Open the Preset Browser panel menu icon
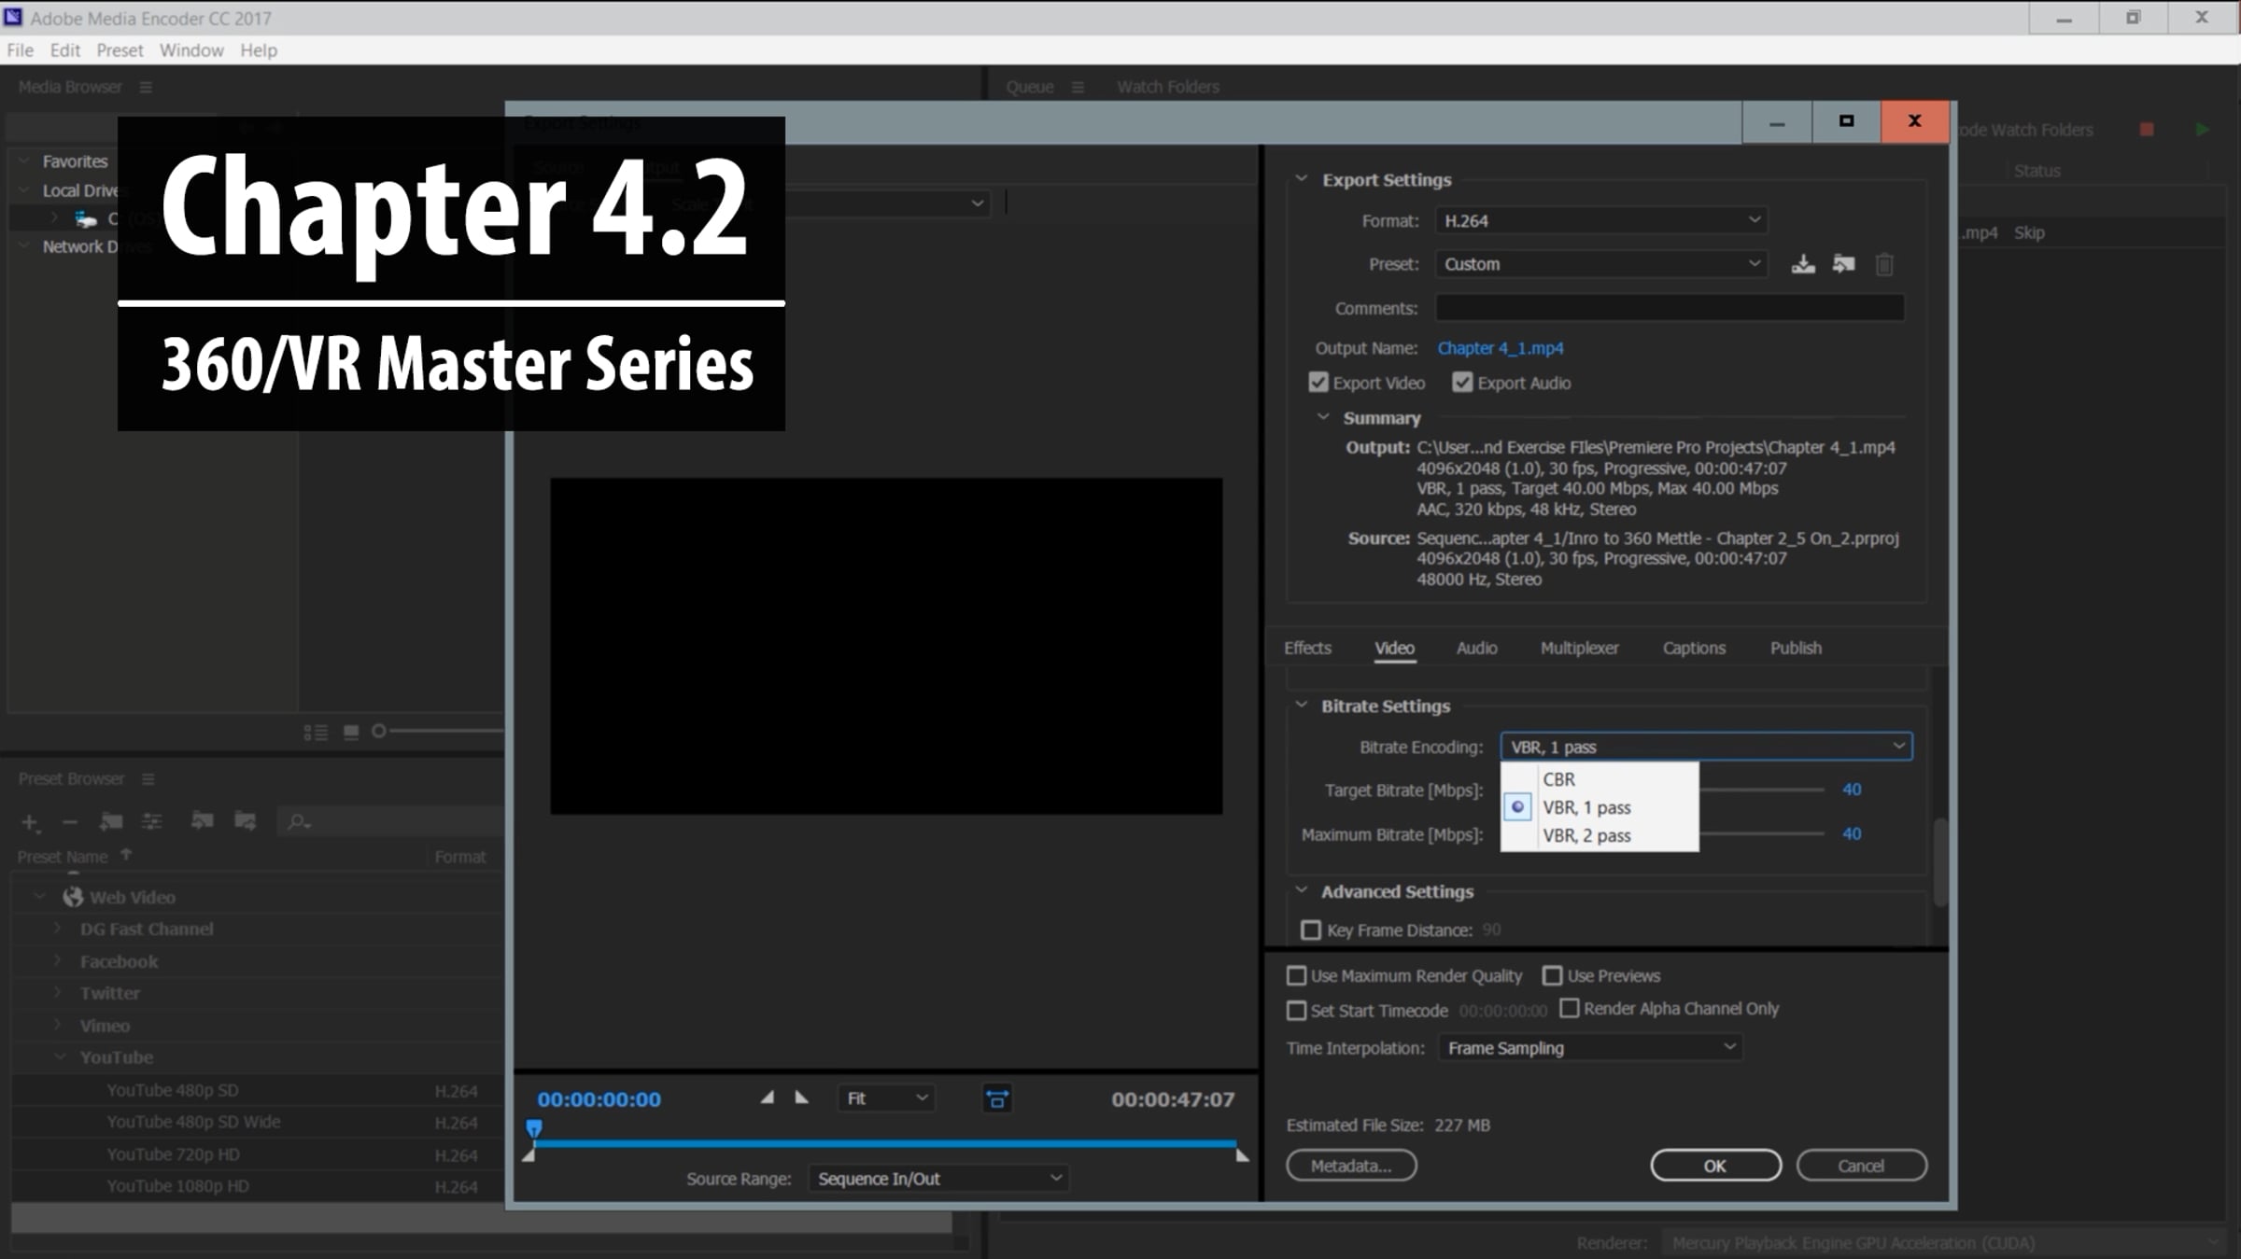2241x1259 pixels. click(x=148, y=779)
